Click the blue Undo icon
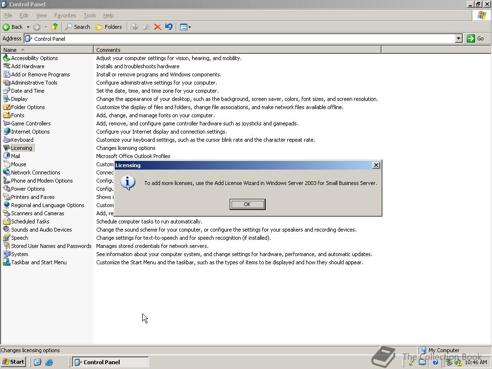The height and width of the screenshot is (369, 492). coord(169,27)
